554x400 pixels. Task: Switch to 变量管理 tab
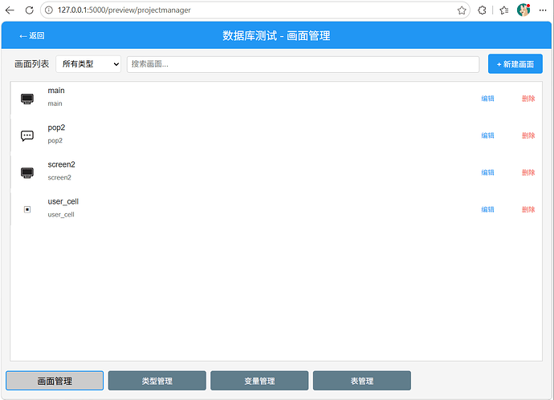(x=259, y=381)
